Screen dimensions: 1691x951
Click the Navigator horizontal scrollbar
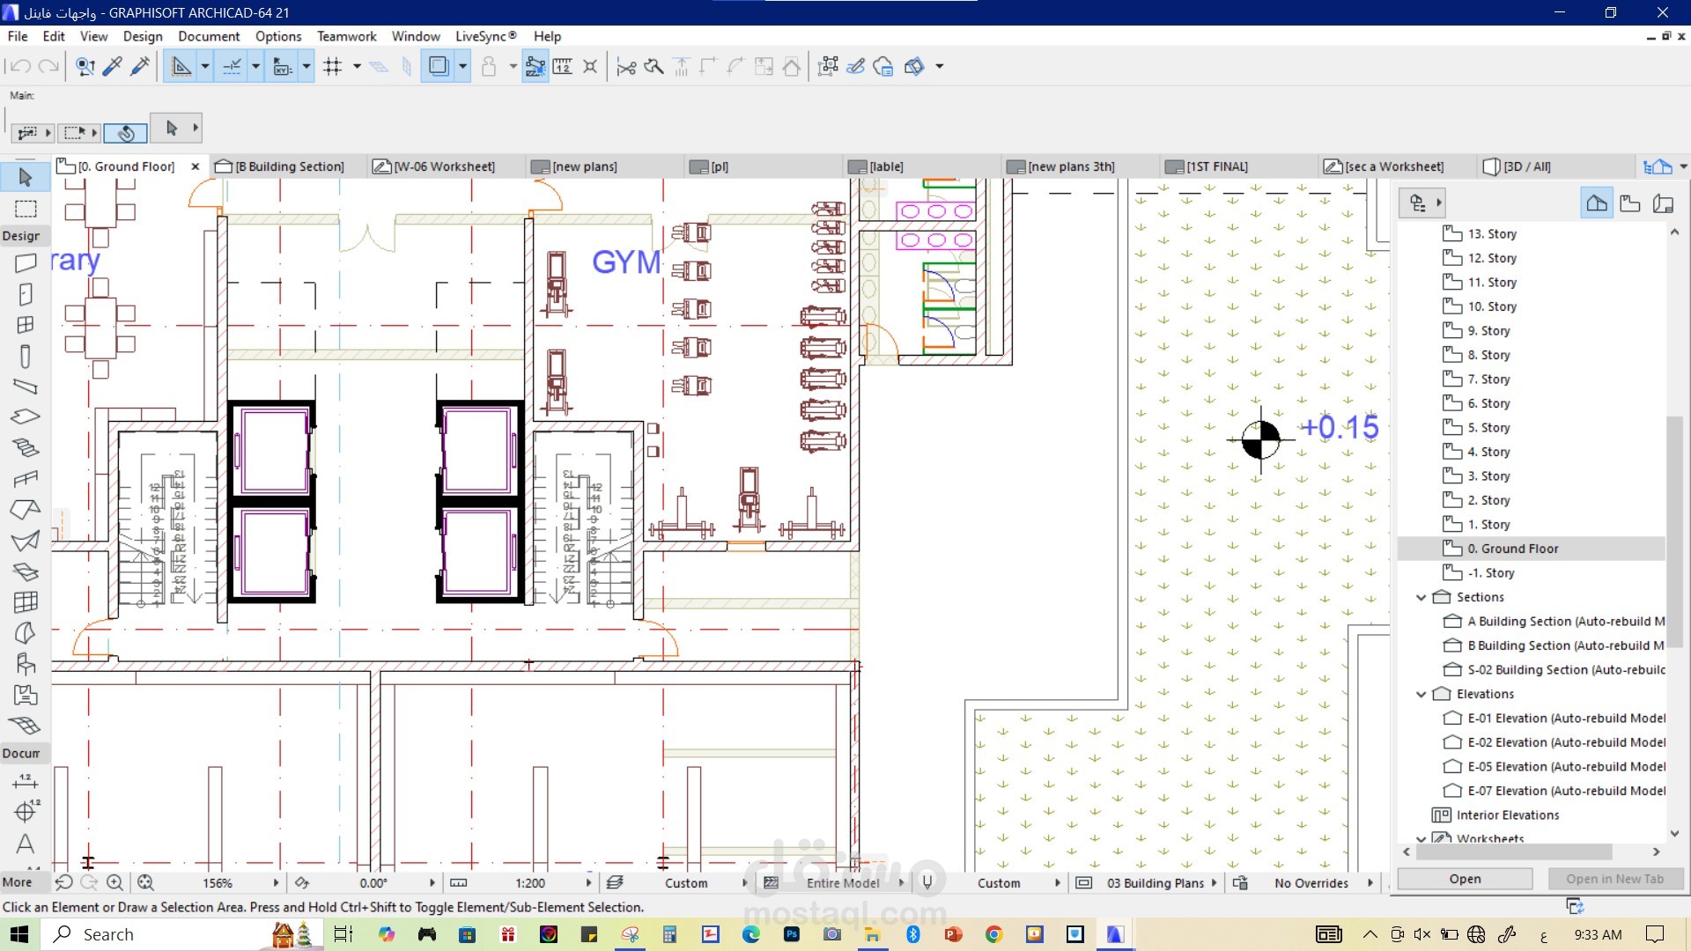[x=1513, y=851]
